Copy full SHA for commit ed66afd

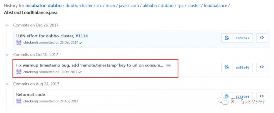point(227,67)
